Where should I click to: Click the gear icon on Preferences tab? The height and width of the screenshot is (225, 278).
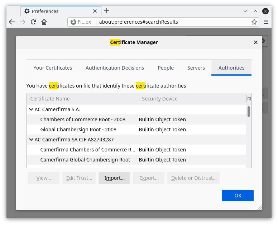pos(27,11)
